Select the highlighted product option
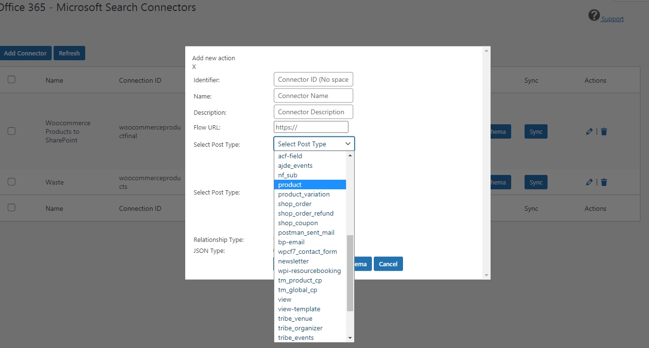This screenshot has width=649, height=348. coord(310,185)
